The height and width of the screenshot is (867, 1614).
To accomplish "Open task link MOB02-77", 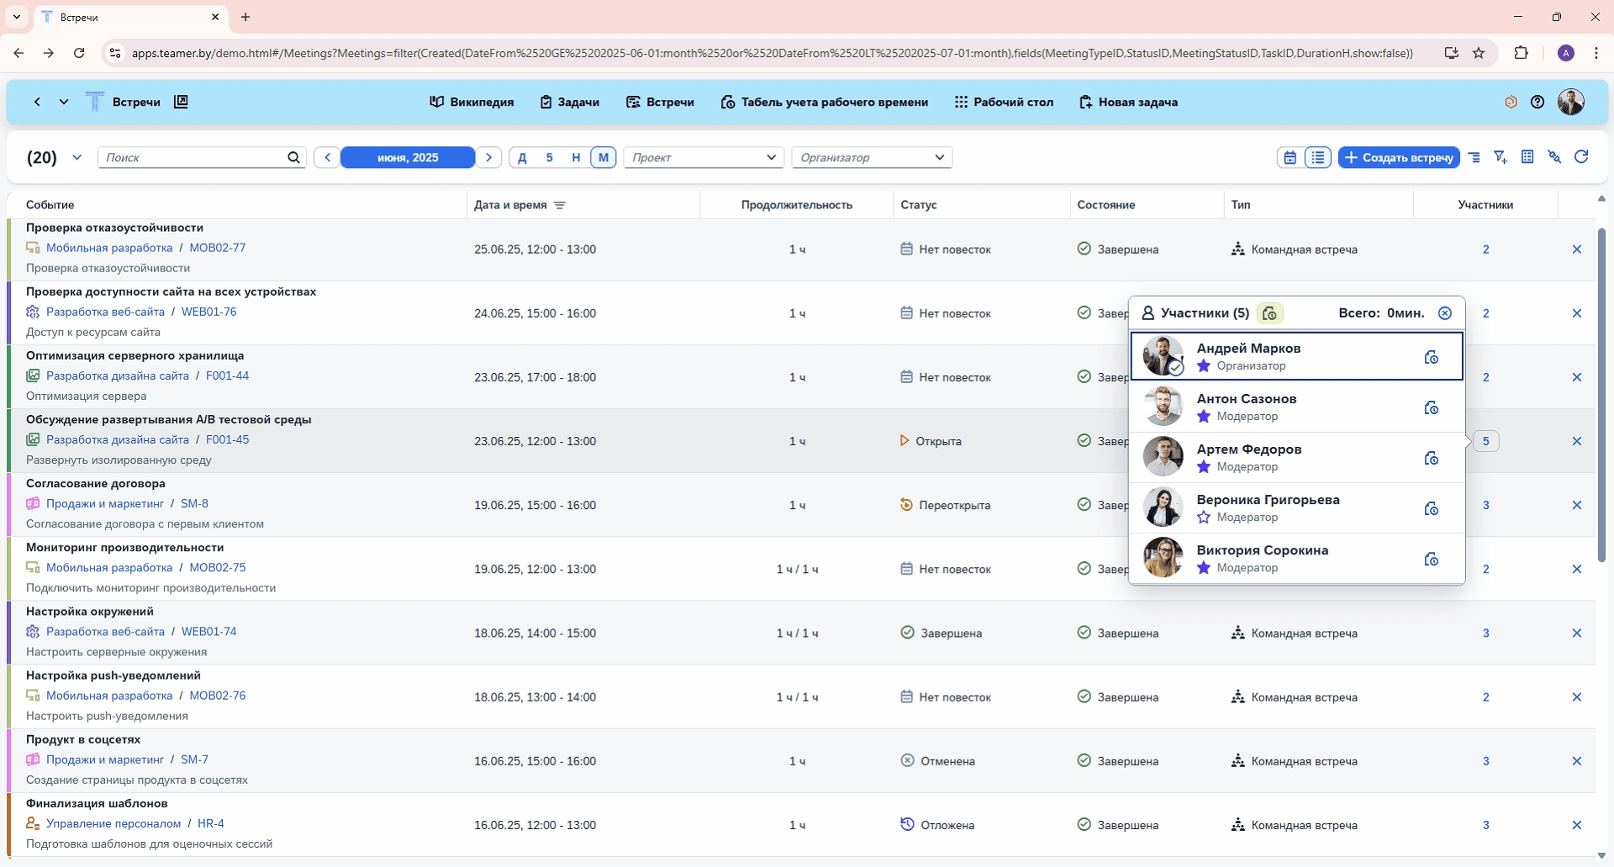I will (x=217, y=248).
